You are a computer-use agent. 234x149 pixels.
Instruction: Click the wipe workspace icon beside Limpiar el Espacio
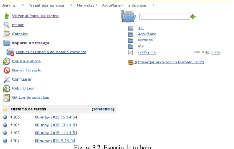(10, 52)
